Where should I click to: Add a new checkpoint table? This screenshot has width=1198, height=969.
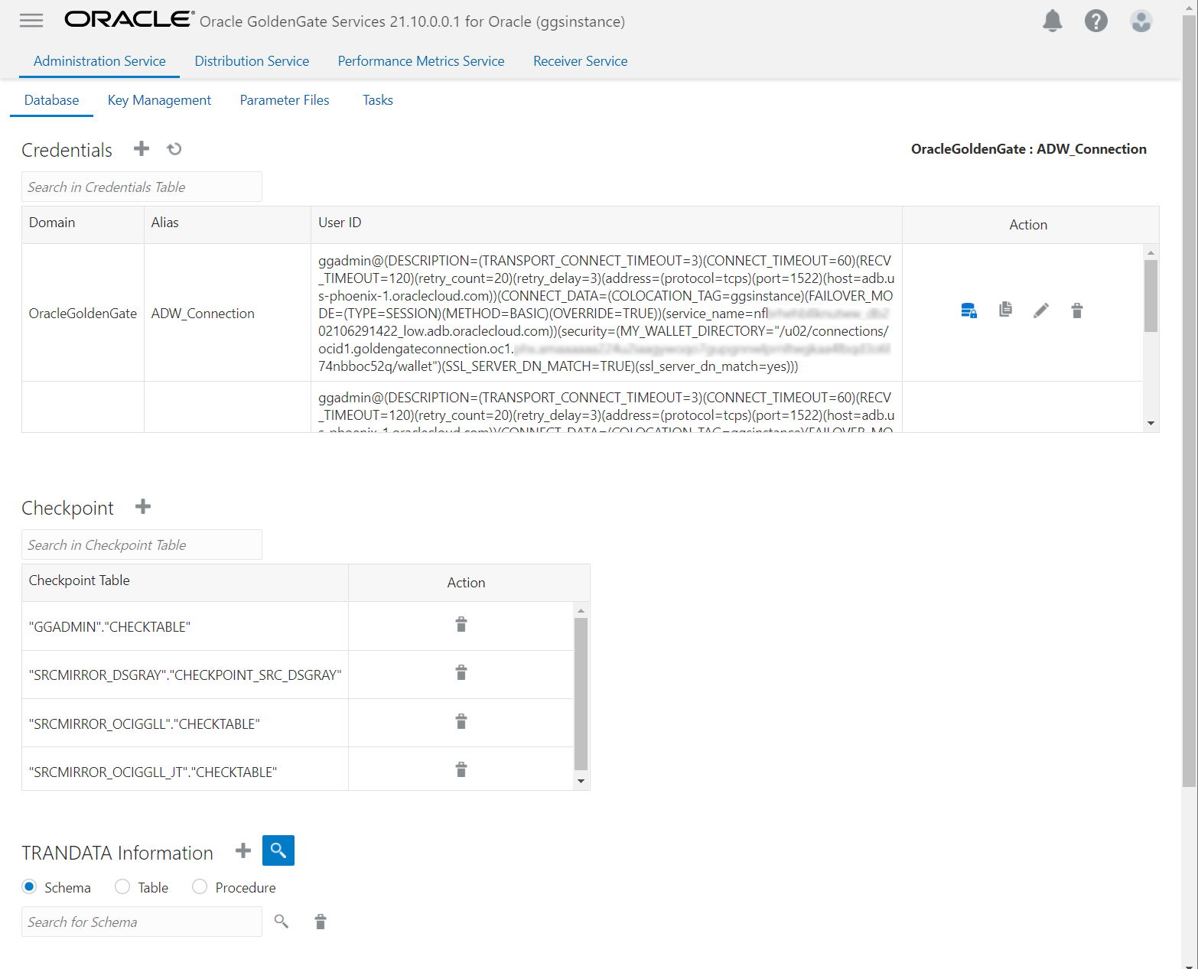coord(143,506)
